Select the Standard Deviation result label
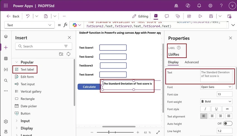This screenshot has height=136, width=237. pos(127,84)
